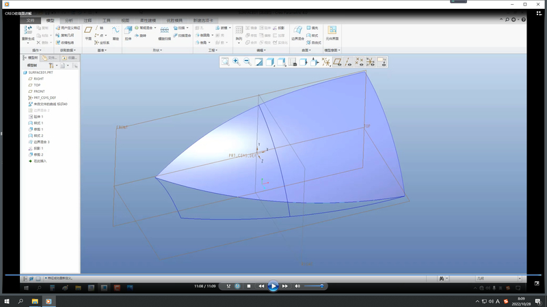547x307 pixels.
Task: Click the Freestyle (自由式) surface tool
Action: (x=314, y=43)
